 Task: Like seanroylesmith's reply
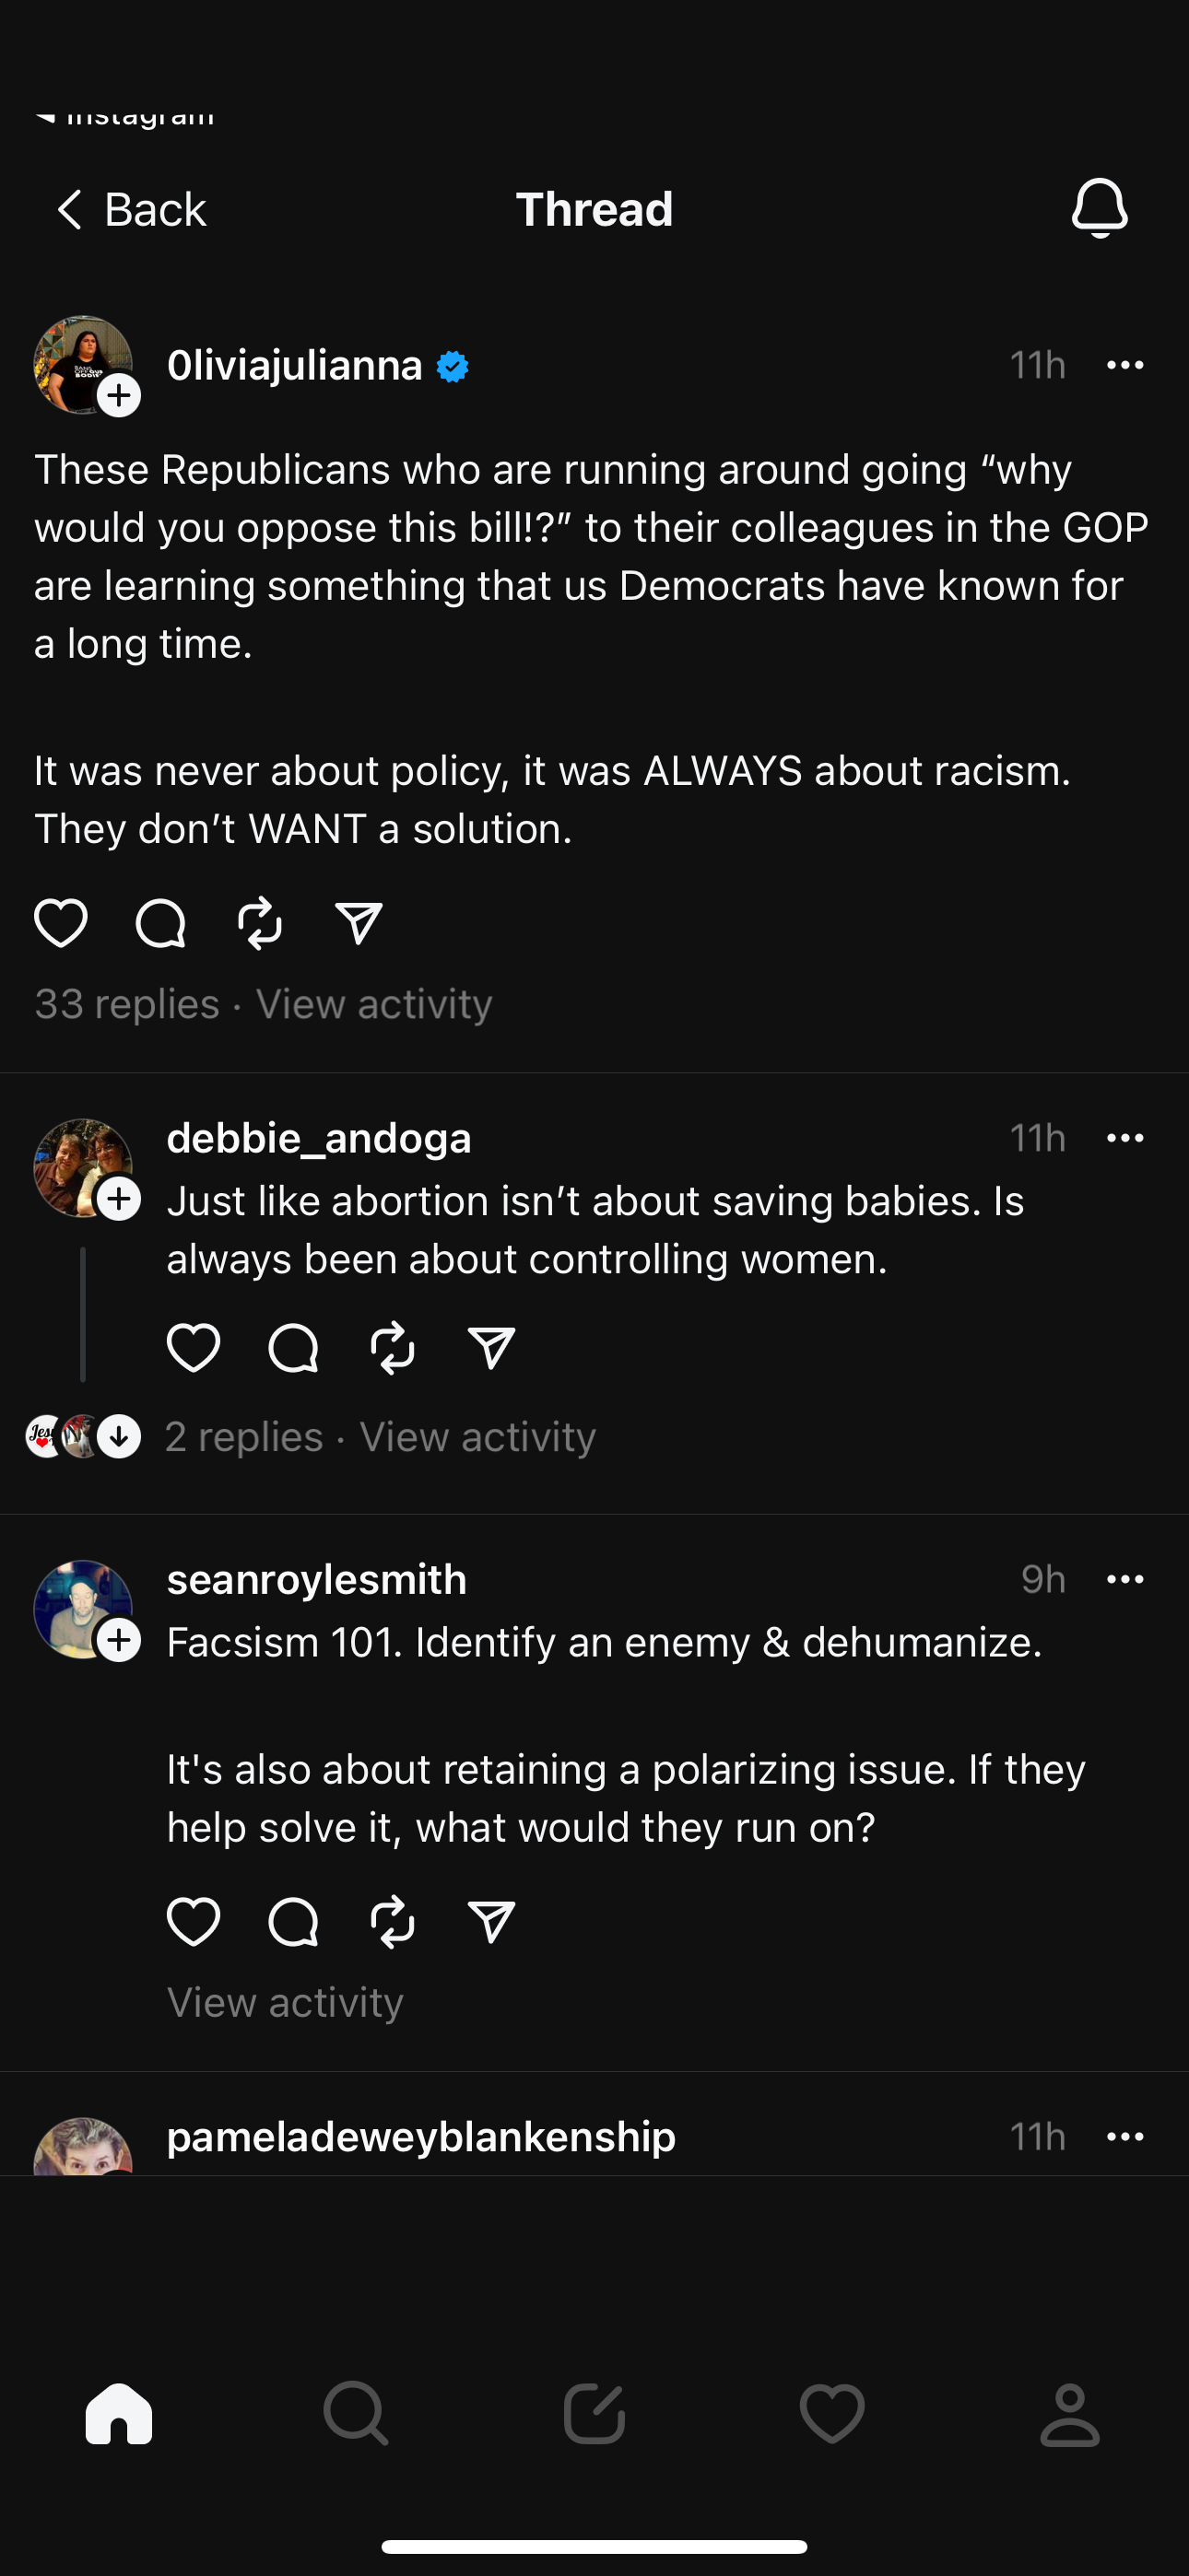click(x=194, y=1921)
